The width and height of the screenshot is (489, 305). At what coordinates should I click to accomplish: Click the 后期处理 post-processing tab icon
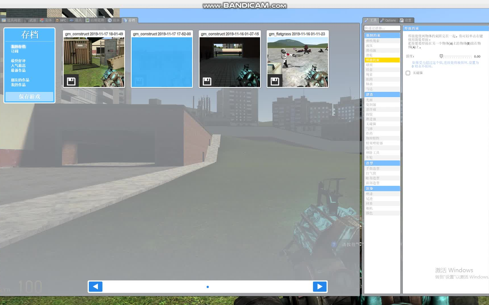88,20
